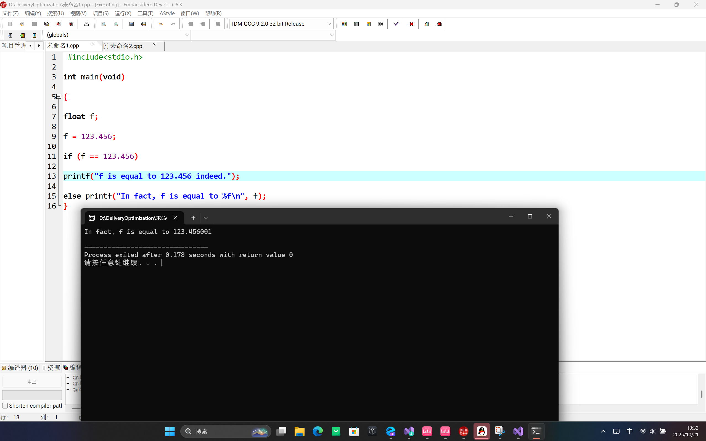Click the Find magnifier toolbar icon
The image size is (706, 441).
tap(104, 24)
